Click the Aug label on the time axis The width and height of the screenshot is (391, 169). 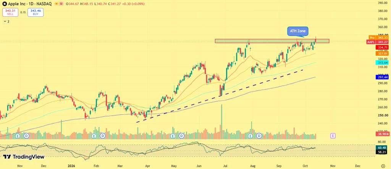tap(252, 166)
